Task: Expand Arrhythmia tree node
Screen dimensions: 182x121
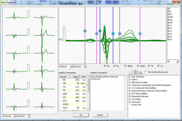Action: 130,99
